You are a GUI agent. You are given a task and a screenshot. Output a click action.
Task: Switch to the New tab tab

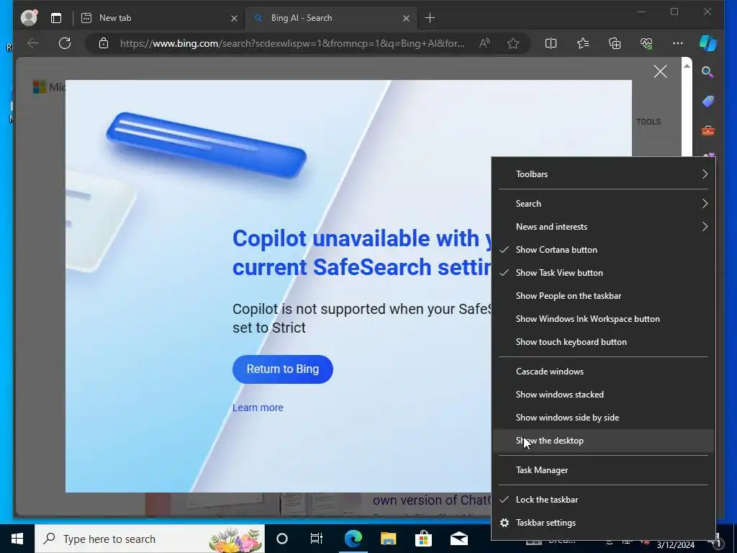coord(159,18)
